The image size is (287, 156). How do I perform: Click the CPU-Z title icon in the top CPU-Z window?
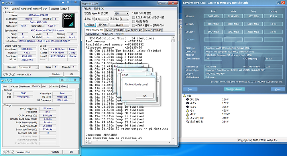click(x=3, y=3)
